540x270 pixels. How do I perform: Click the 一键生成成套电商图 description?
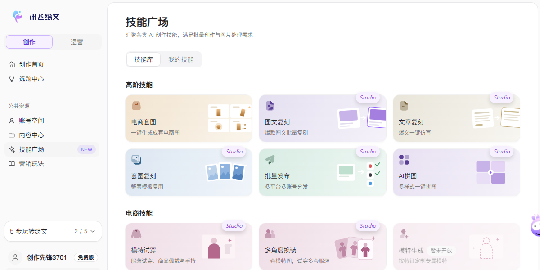[155, 133]
